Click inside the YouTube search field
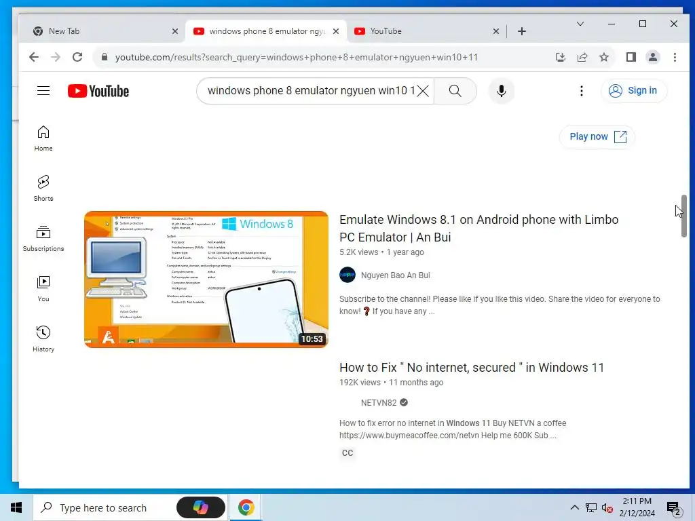695x521 pixels. (x=310, y=91)
